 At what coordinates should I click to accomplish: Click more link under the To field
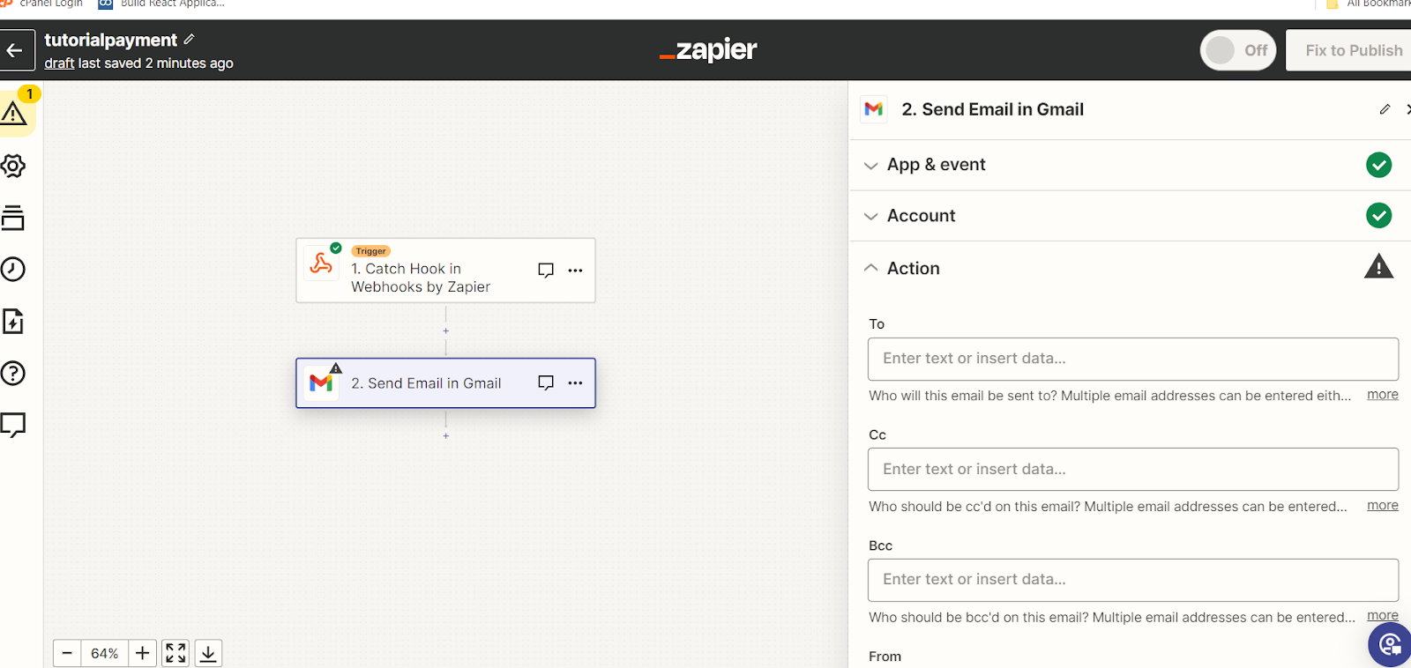[x=1383, y=395]
